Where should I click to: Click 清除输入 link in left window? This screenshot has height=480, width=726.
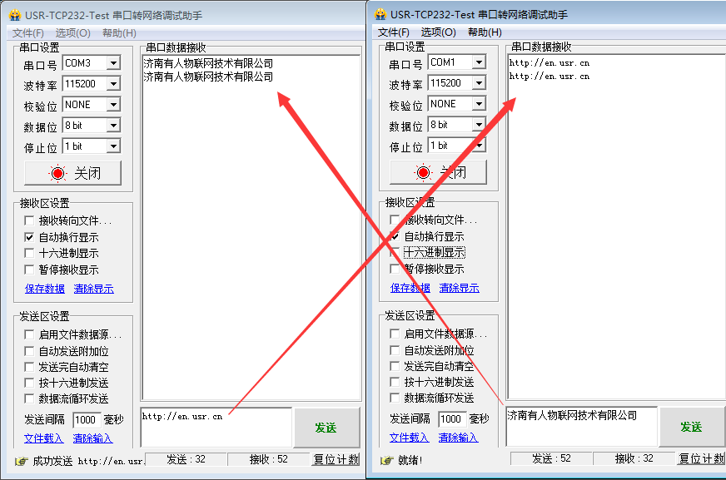[x=92, y=438]
